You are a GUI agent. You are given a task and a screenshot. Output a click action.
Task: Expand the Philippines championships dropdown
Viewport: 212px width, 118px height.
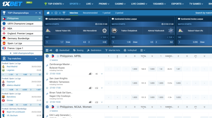tap(39, 18)
